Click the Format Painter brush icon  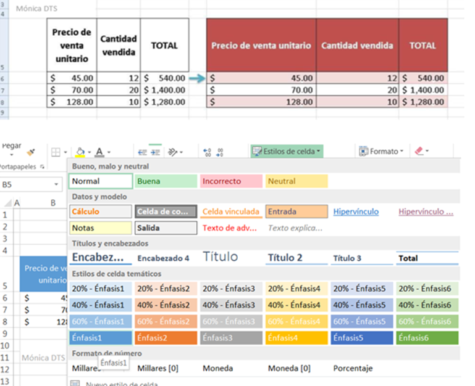[31, 152]
